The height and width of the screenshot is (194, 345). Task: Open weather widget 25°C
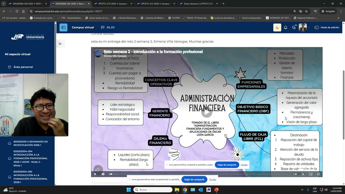(x=15, y=190)
